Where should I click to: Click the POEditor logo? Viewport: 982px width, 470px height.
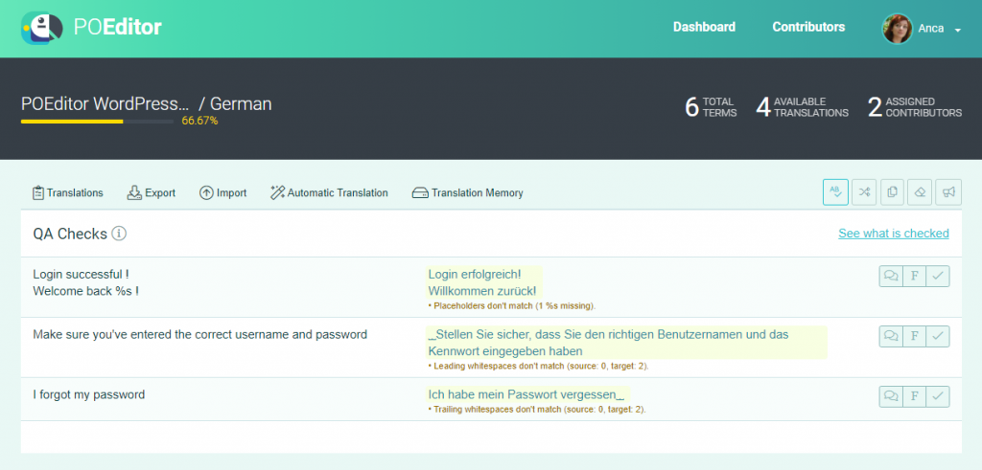91,28
